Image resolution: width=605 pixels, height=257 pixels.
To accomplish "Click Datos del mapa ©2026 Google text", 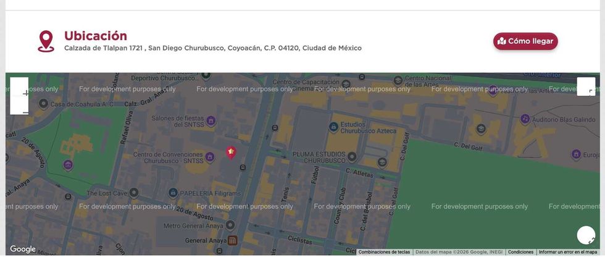I will pos(459,252).
